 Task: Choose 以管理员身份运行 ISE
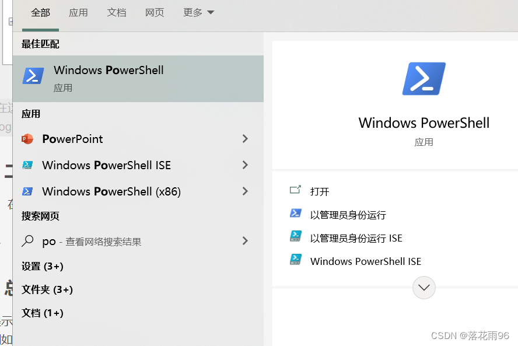click(356, 238)
